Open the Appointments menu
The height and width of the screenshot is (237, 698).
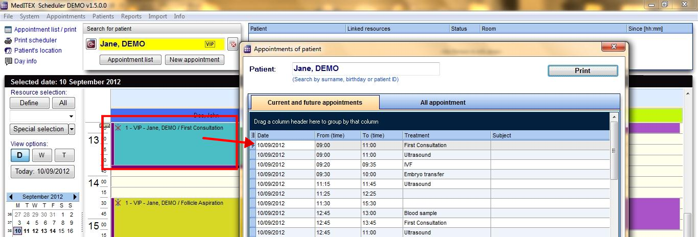[x=66, y=16]
